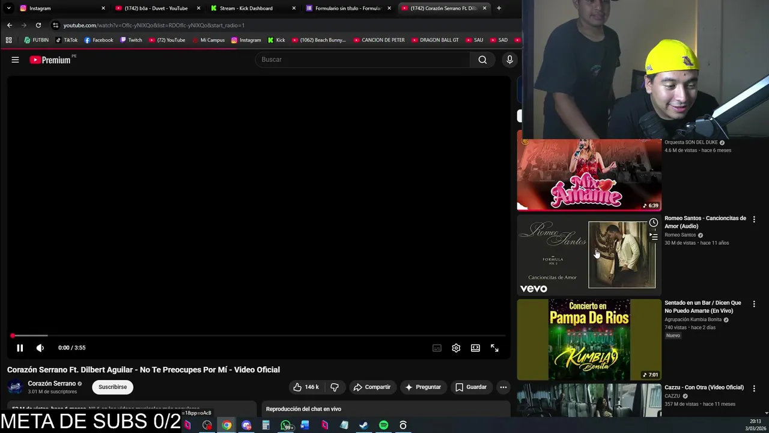This screenshot has width=769, height=433.
Task: Open Chrome apps grid in bookmarks bar
Action: click(x=8, y=40)
